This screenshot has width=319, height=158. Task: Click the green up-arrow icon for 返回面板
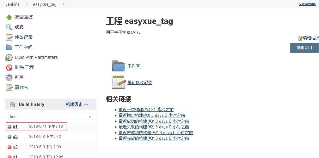pos(9,17)
